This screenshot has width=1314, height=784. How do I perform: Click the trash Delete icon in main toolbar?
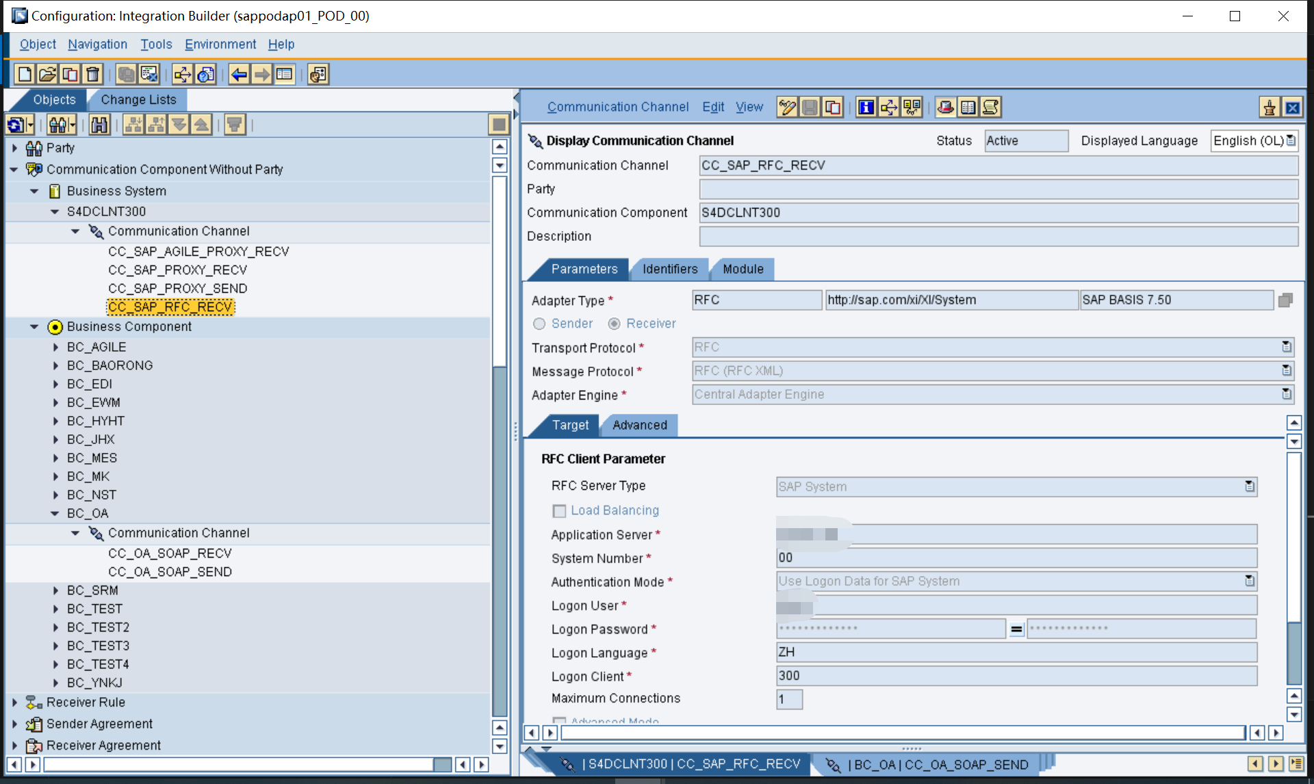(92, 74)
